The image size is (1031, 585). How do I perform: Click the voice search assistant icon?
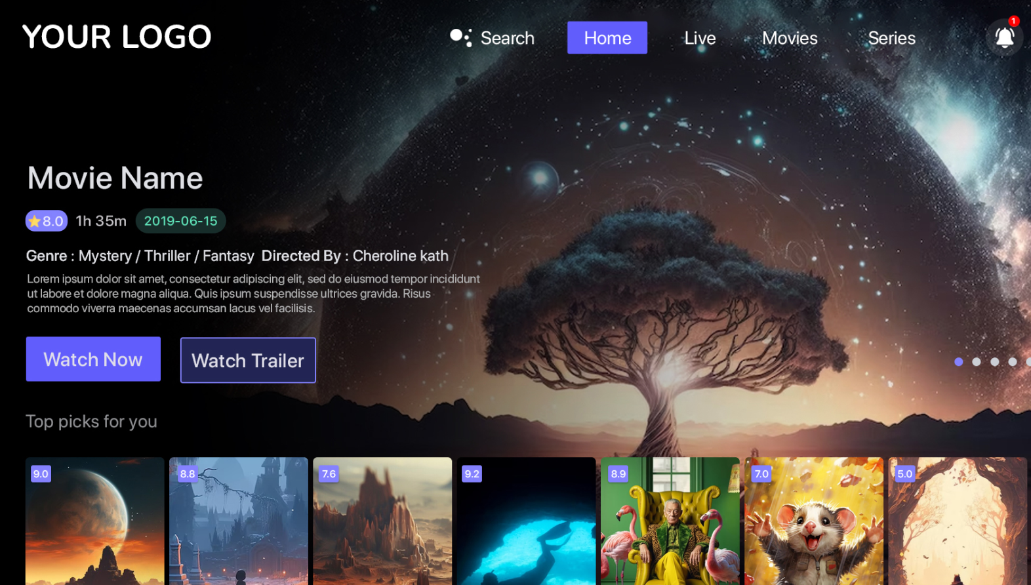[460, 37]
